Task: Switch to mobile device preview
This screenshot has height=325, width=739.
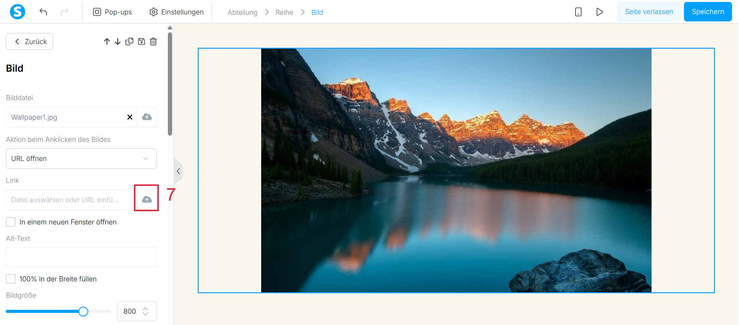Action: point(578,12)
